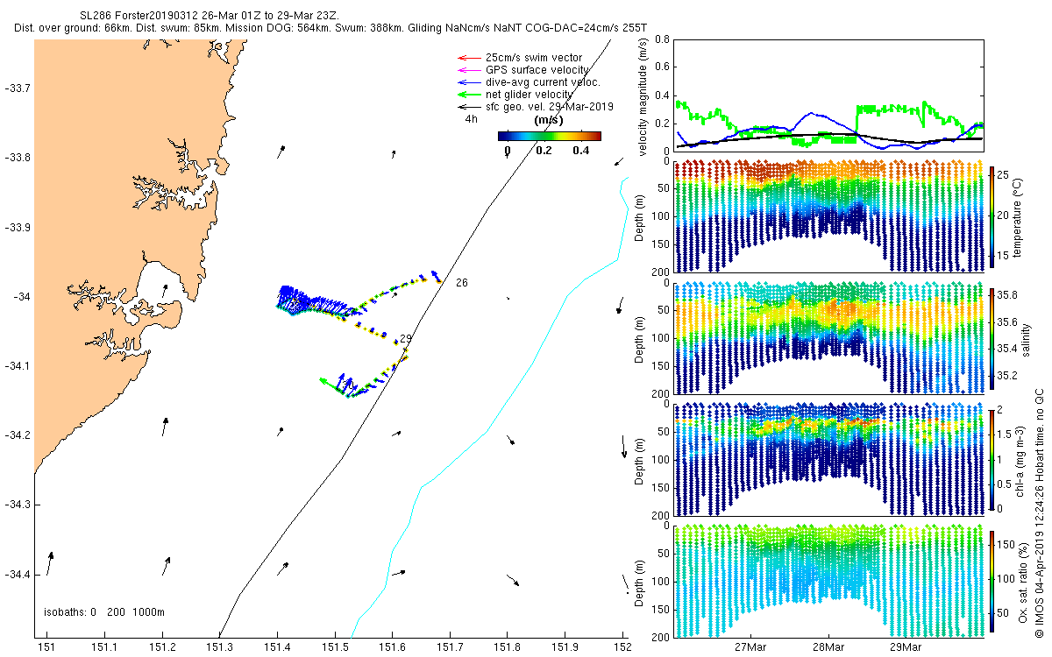1052x657 pixels.
Task: Click the '27Mar' date tick label
Action: pos(752,647)
